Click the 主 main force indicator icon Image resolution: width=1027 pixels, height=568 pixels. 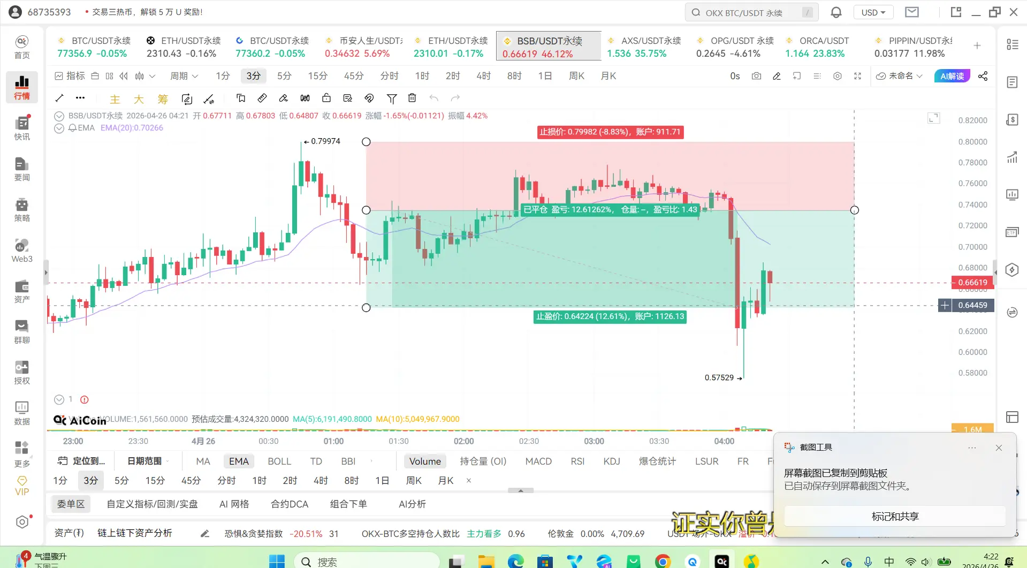click(x=115, y=99)
